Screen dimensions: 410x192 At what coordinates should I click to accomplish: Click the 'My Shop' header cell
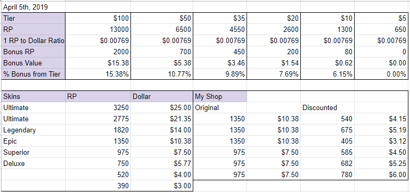(220, 97)
